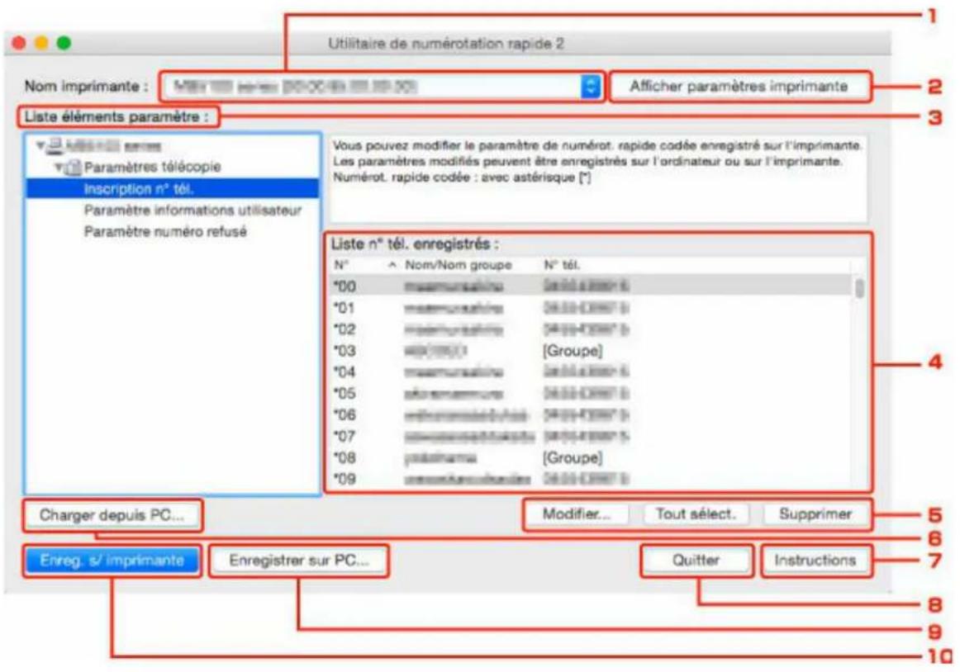This screenshot has height=672, width=960.
Task: Click the green zoom window button
Action: point(64,43)
